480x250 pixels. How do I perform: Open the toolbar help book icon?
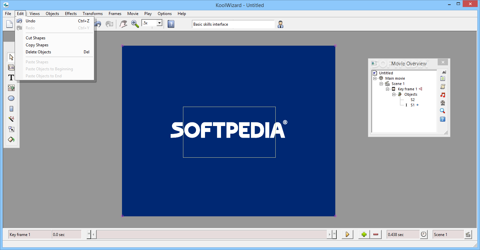point(171,24)
